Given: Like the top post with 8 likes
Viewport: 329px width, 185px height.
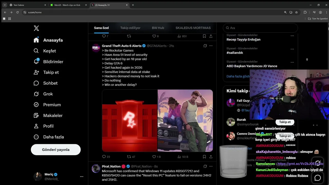Looking at the screenshot, I should 156,36.
